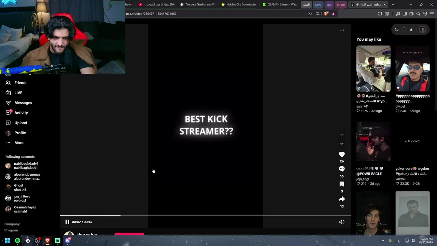The height and width of the screenshot is (246, 437).
Task: Go to Profile page
Action: pos(16,133)
